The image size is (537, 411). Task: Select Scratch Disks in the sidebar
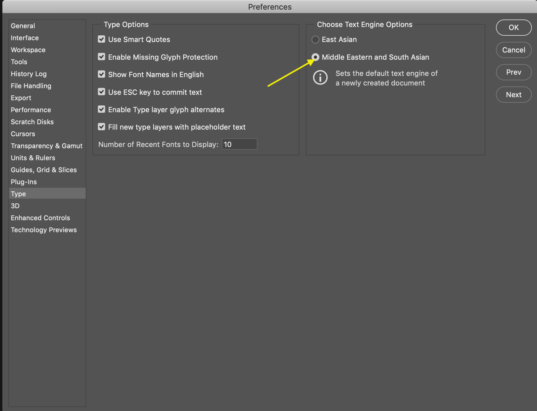click(32, 122)
